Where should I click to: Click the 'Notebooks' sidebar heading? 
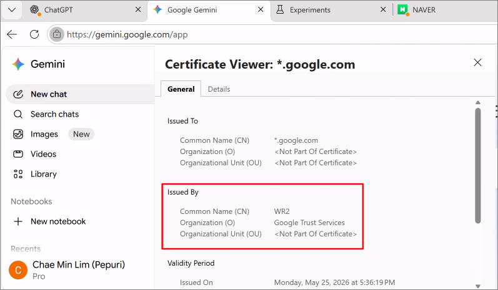click(x=31, y=201)
